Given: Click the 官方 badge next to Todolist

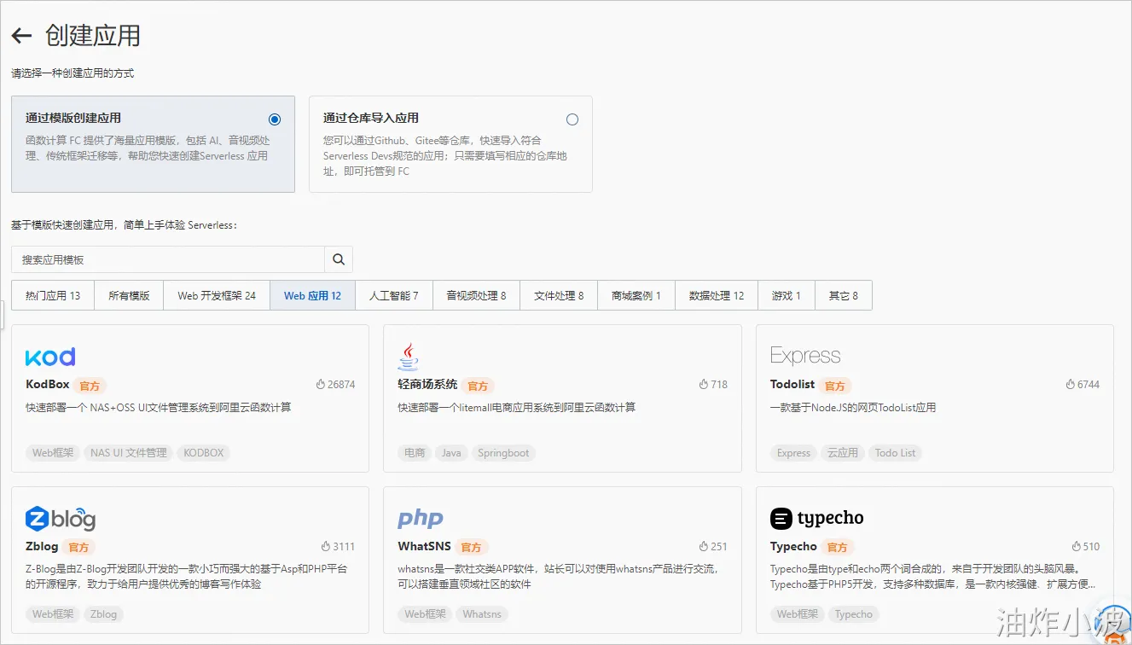Looking at the screenshot, I should 835,386.
